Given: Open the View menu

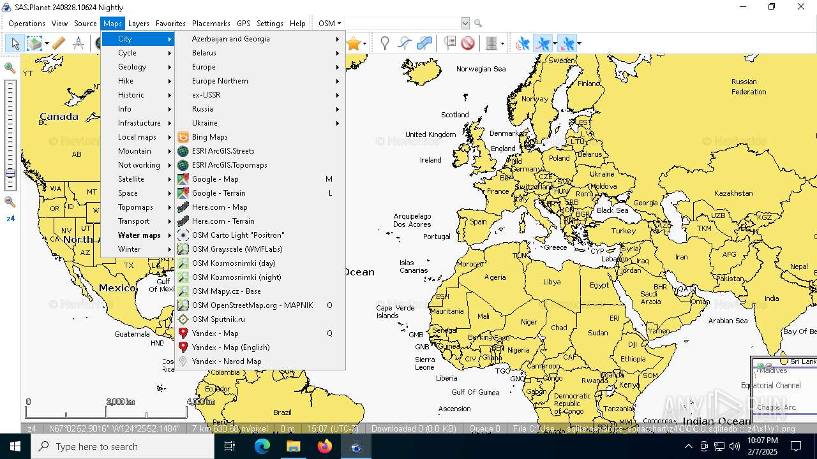Looking at the screenshot, I should [x=59, y=23].
